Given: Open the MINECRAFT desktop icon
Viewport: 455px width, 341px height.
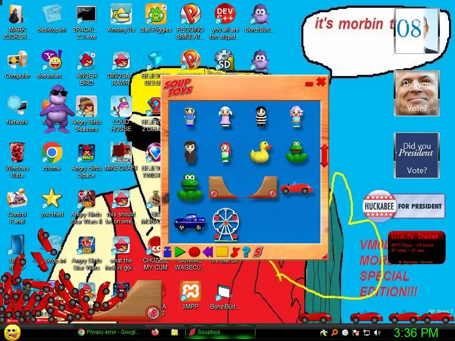Looking at the screenshot, I should click(x=121, y=157).
